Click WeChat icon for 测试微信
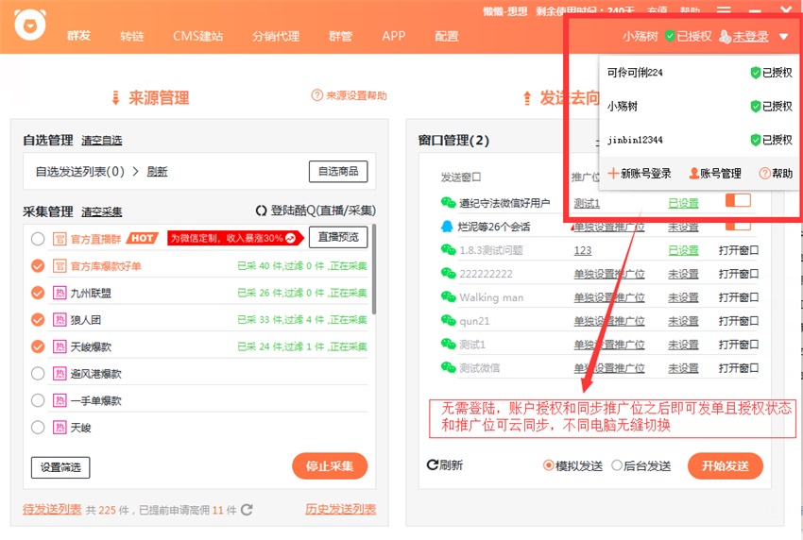The height and width of the screenshot is (540, 803). (x=448, y=367)
